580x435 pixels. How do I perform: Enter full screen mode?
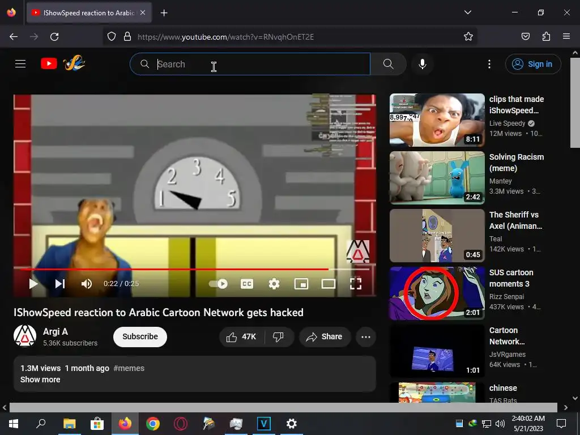tap(356, 284)
